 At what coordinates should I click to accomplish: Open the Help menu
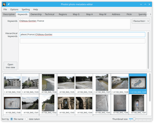tap(35, 9)
